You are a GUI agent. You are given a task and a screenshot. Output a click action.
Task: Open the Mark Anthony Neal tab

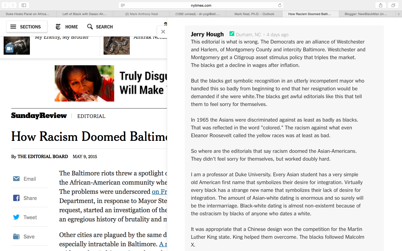pyautogui.click(x=141, y=14)
